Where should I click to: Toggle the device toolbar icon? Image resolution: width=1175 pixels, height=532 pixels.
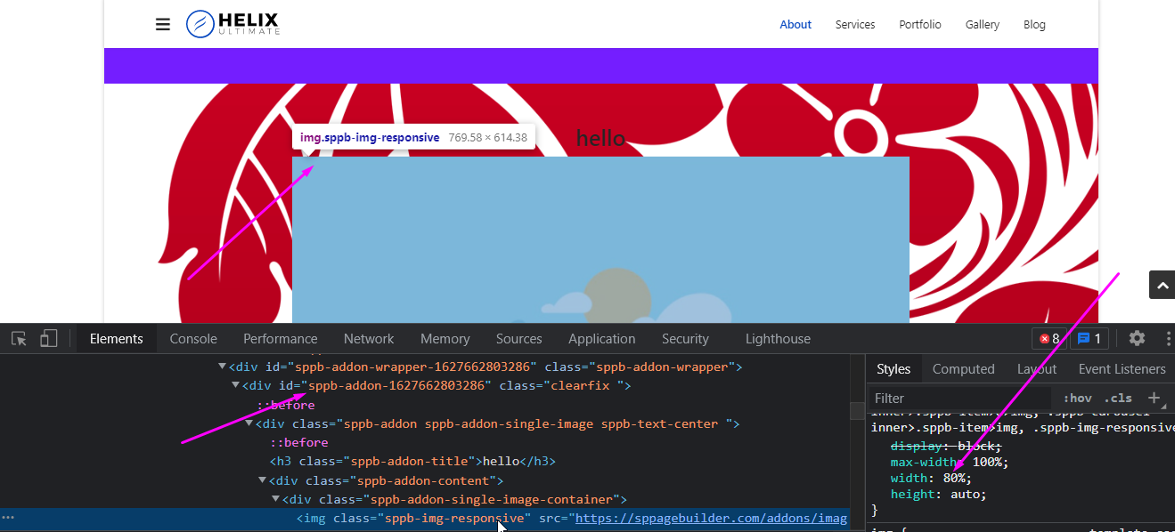coord(49,339)
